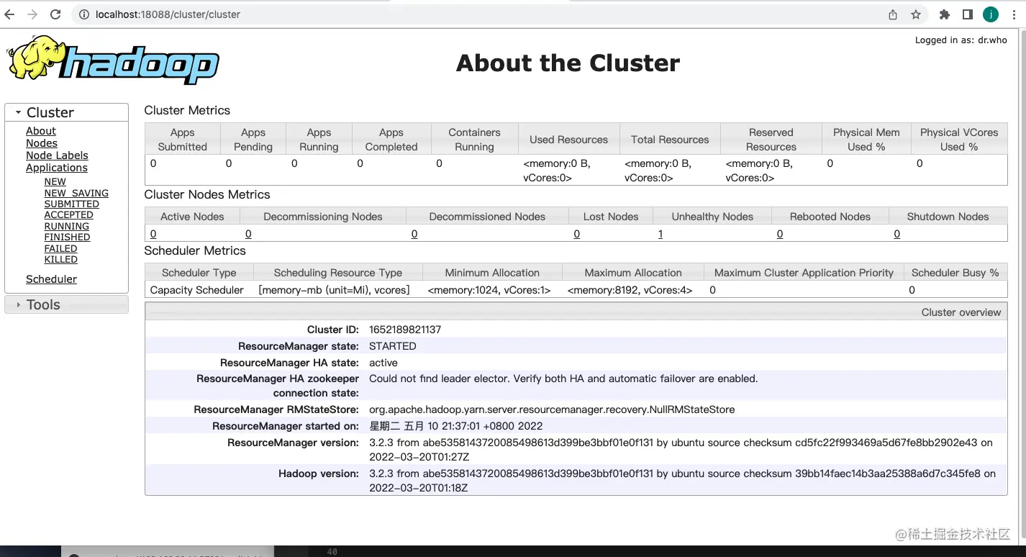Click the share icon in address bar
Image resolution: width=1026 pixels, height=557 pixels.
[x=893, y=14]
